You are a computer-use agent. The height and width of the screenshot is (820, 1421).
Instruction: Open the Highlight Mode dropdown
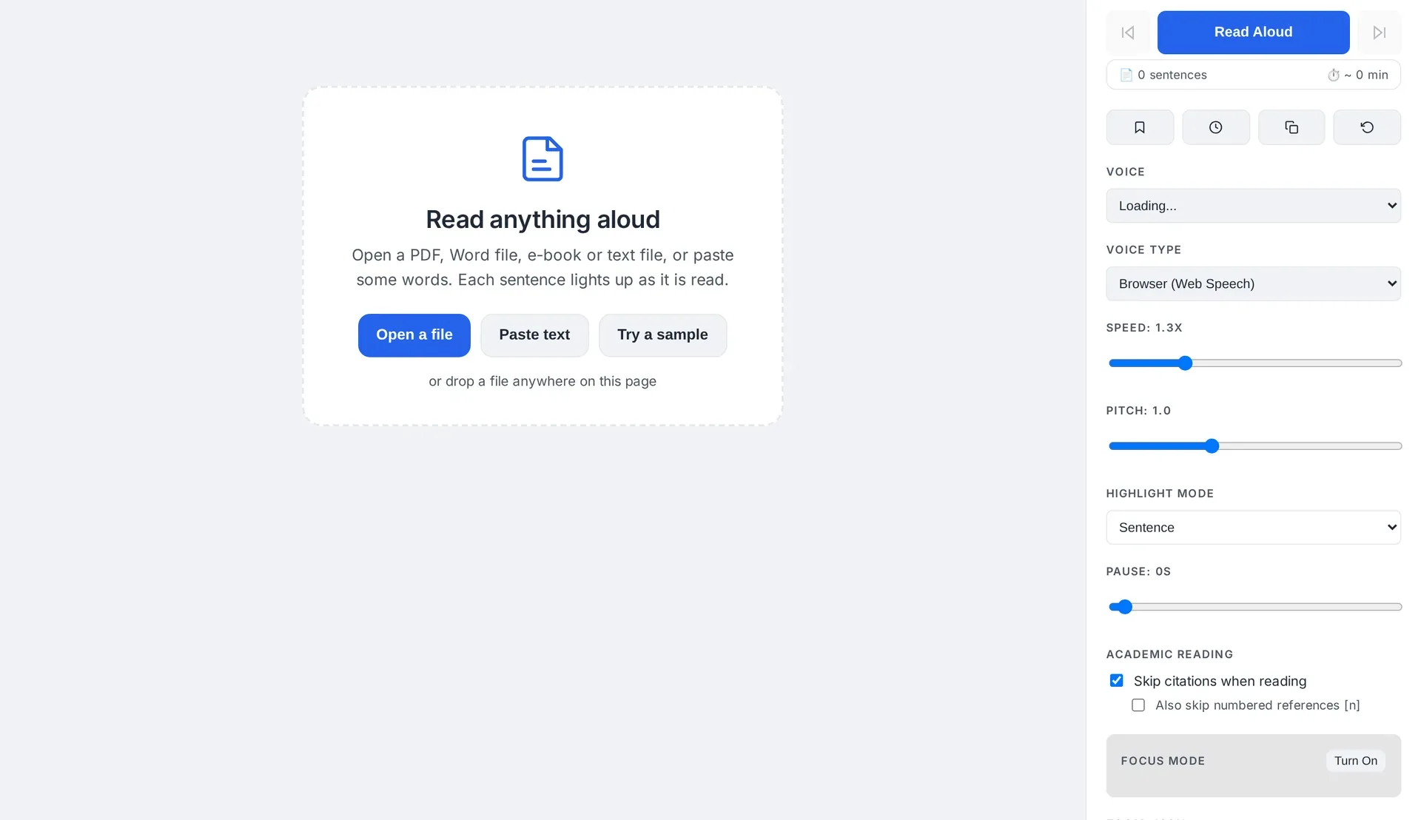click(x=1253, y=527)
